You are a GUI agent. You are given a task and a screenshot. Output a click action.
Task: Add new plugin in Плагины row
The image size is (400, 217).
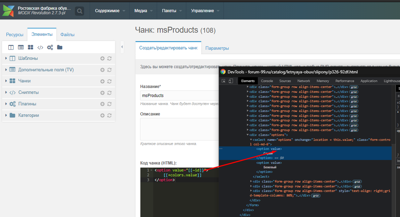pyautogui.click(x=102, y=104)
